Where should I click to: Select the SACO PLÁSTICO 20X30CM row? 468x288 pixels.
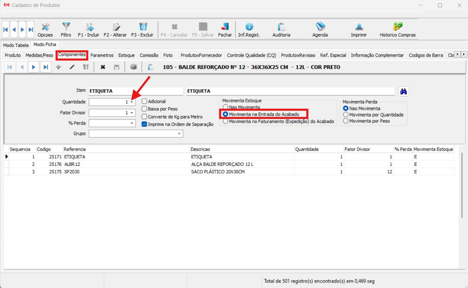pyautogui.click(x=218, y=172)
